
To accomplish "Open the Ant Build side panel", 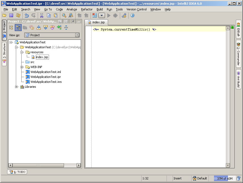I will tap(239, 79).
